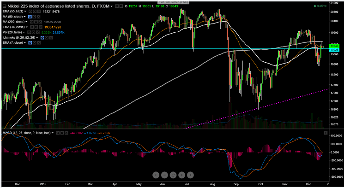Click the close price C 19343 in header
The image size is (344, 188).
pyautogui.click(x=171, y=6)
